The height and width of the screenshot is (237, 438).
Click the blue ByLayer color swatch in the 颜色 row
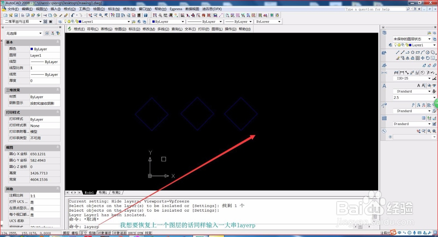coord(32,49)
